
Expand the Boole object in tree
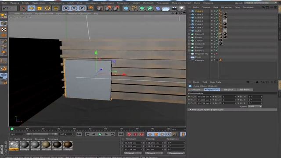click(189, 37)
